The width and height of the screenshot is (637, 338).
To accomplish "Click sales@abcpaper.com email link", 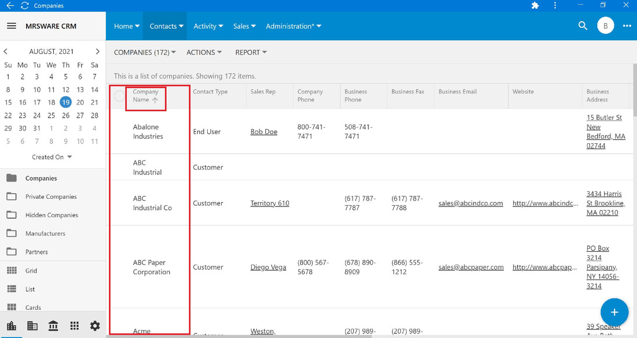I will pyautogui.click(x=471, y=267).
